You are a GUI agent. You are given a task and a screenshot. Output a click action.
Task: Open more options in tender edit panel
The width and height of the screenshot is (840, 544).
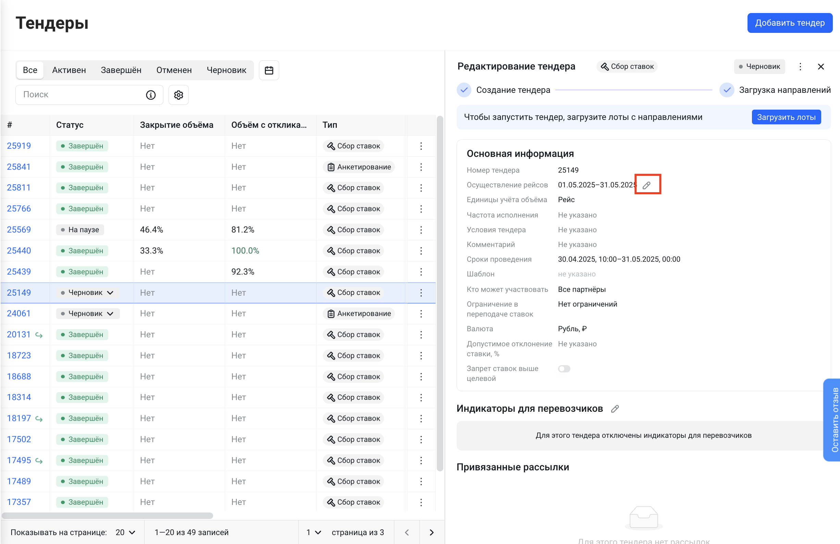[x=800, y=66]
